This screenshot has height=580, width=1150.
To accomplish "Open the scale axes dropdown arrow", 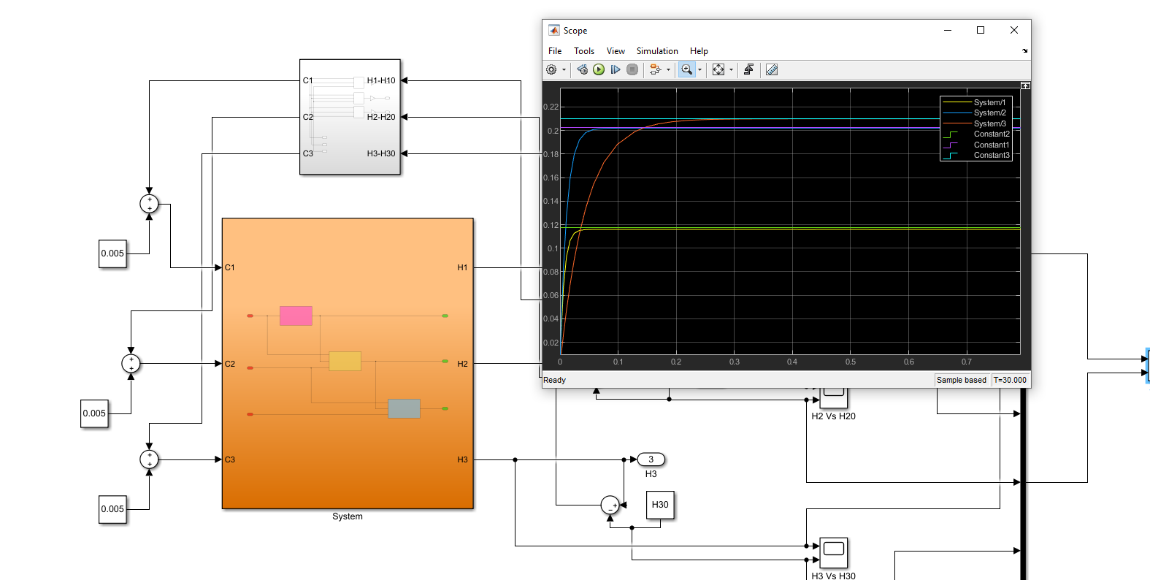I will tap(731, 70).
